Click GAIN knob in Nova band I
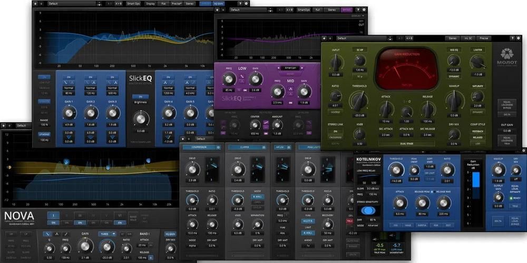The width and height of the screenshot is (527, 263). point(85,246)
